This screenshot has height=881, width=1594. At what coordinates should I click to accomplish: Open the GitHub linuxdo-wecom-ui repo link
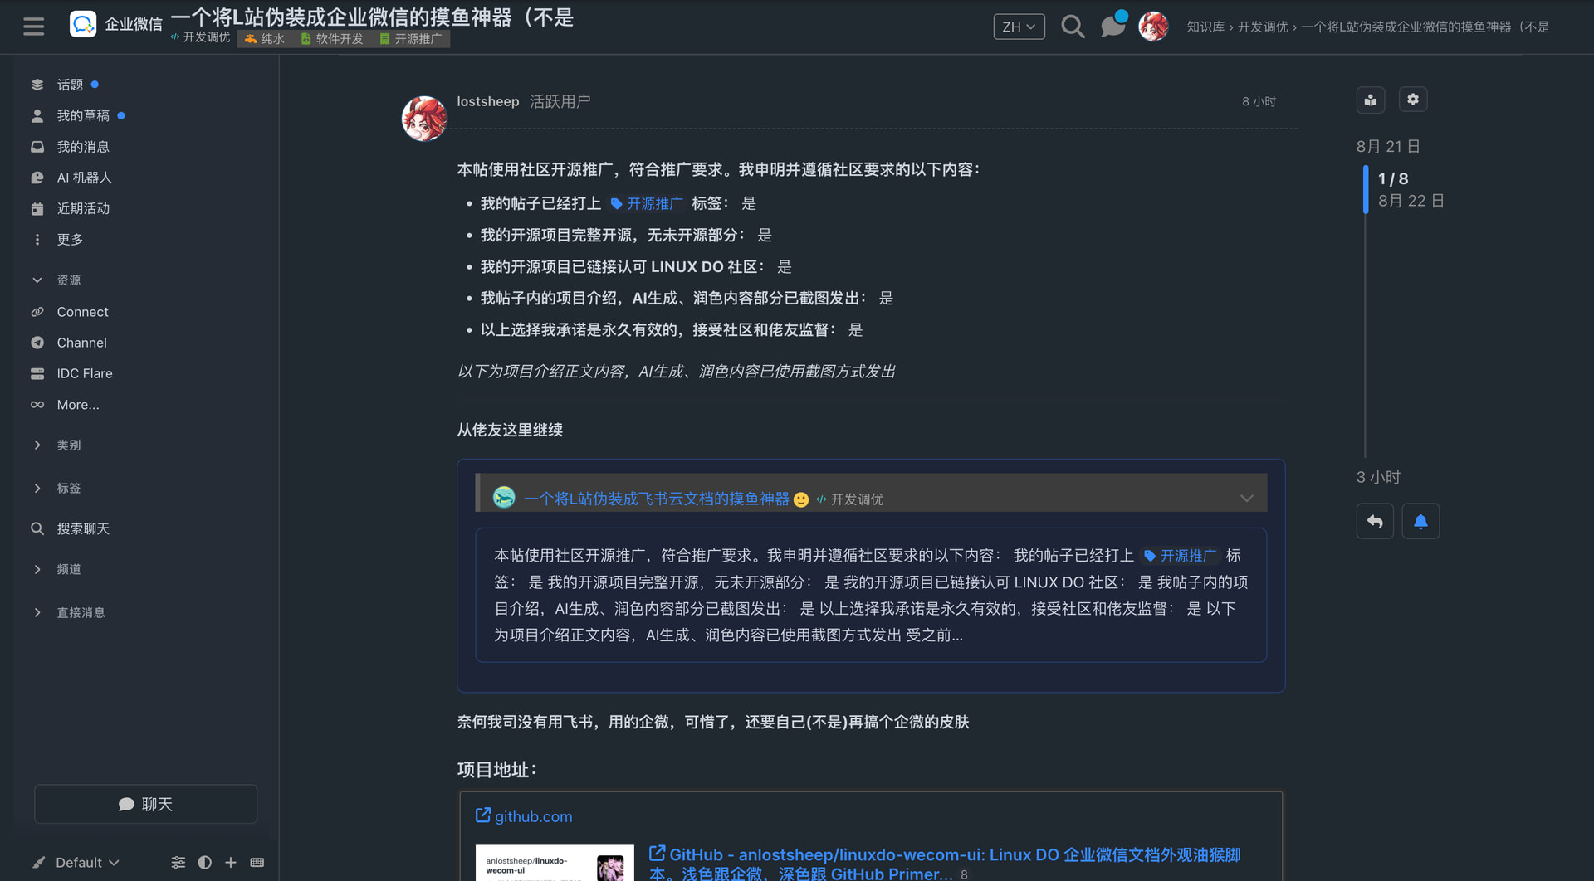tap(945, 864)
